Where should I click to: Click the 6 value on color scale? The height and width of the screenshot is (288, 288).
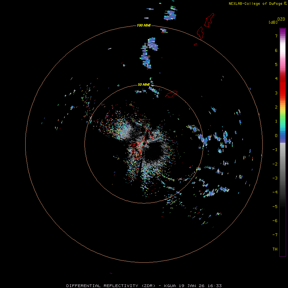click(x=276, y=50)
